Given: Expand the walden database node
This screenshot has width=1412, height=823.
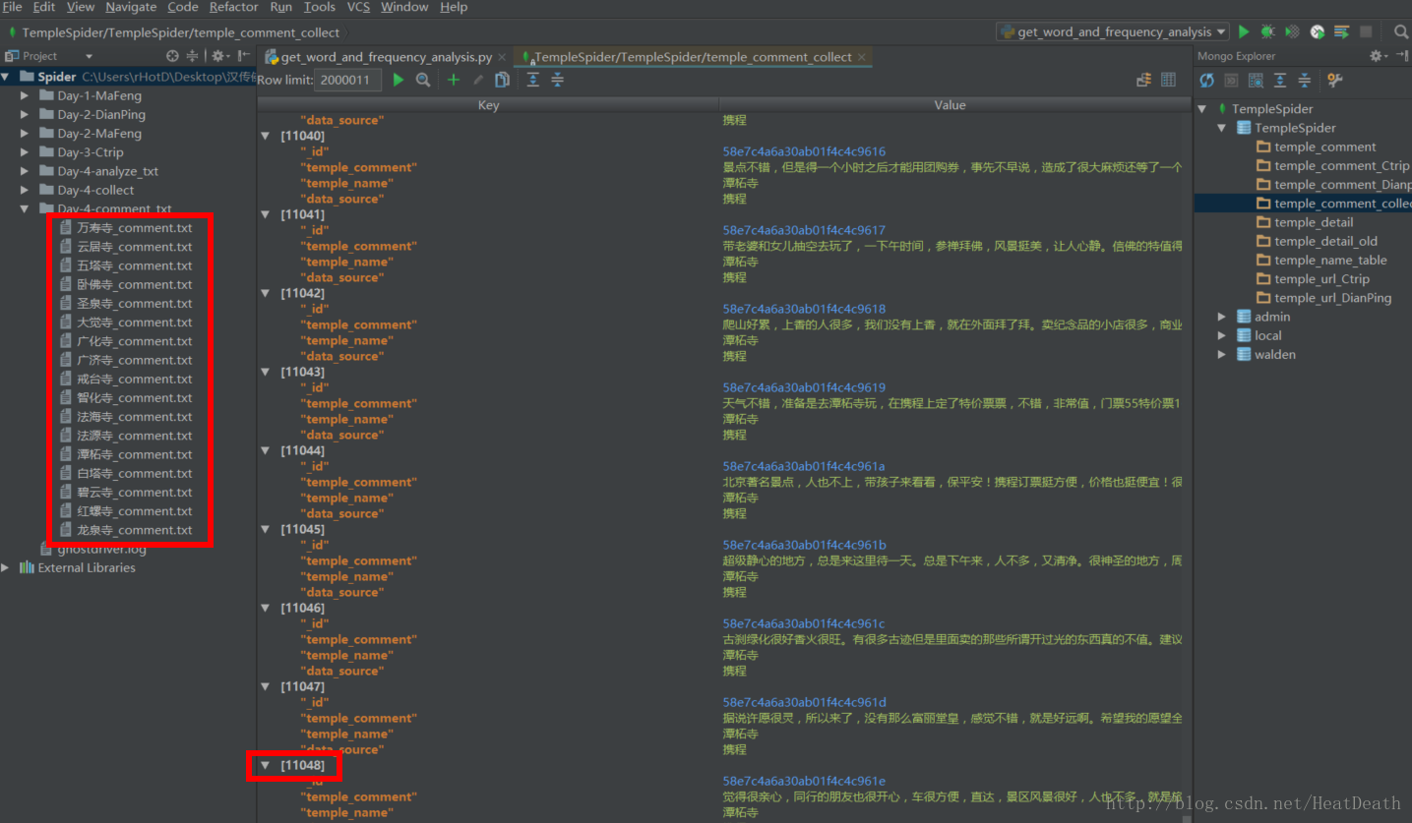Looking at the screenshot, I should point(1222,354).
